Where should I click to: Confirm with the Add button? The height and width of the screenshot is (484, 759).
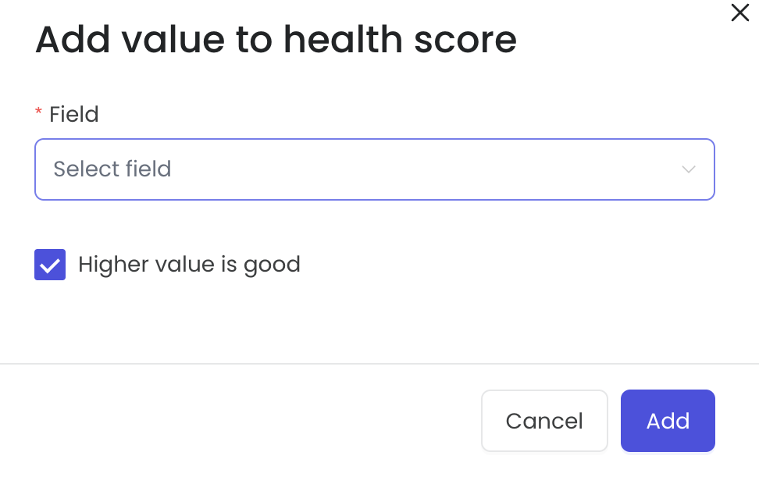(668, 421)
